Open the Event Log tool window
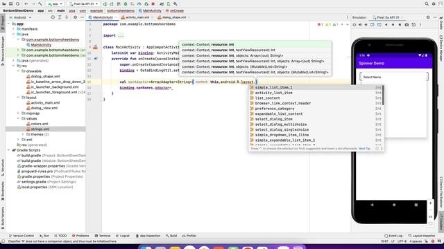 (x=393, y=236)
